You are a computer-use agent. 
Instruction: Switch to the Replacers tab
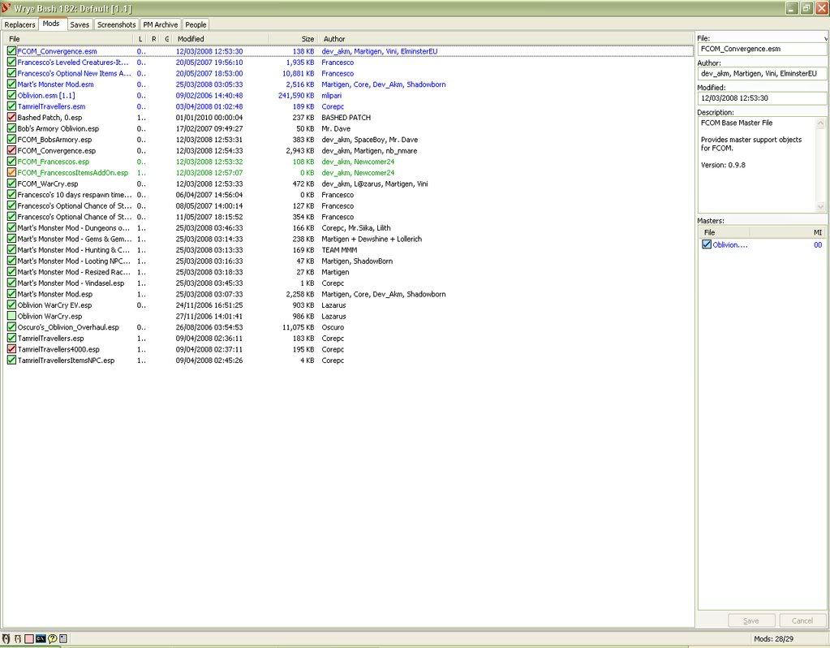[x=19, y=24]
